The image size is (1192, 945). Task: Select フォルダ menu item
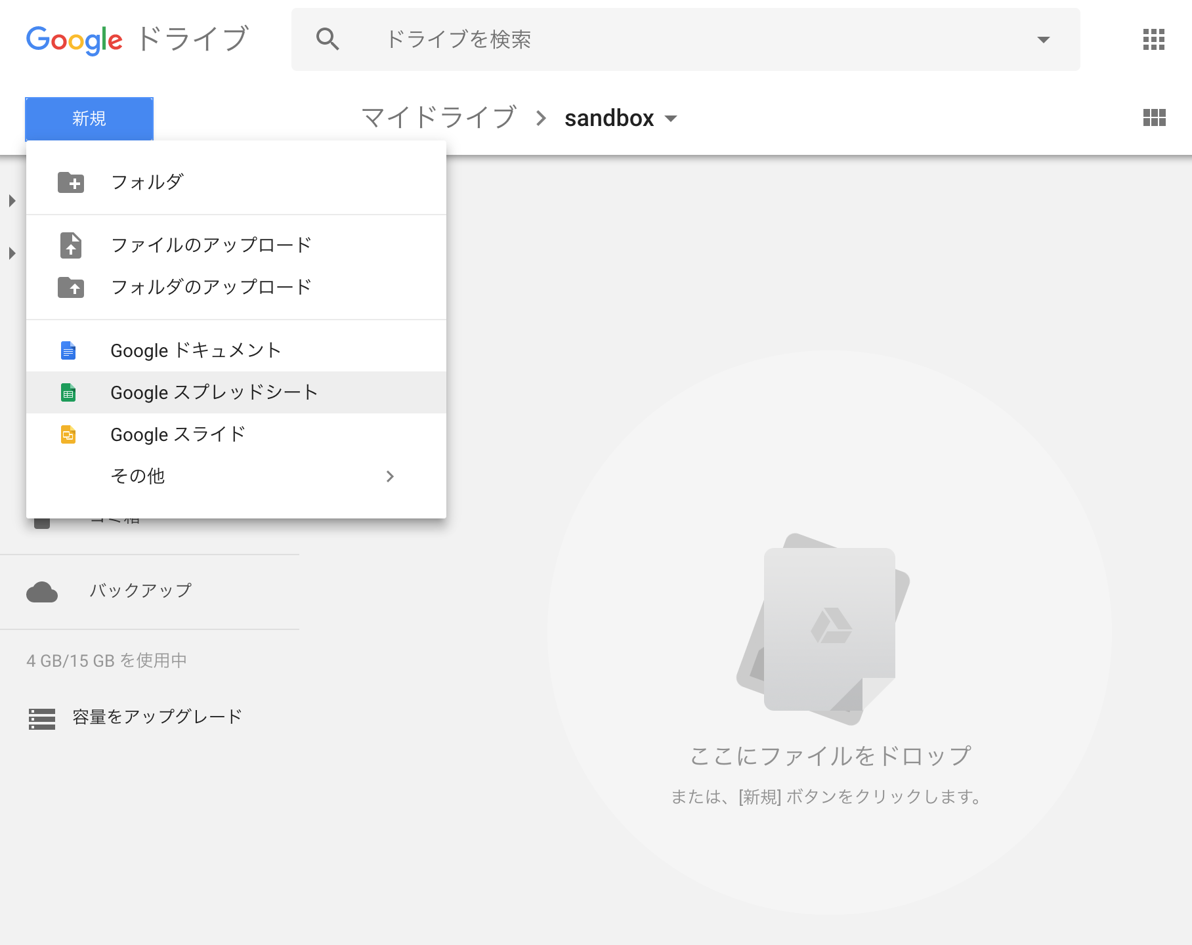[x=236, y=182]
